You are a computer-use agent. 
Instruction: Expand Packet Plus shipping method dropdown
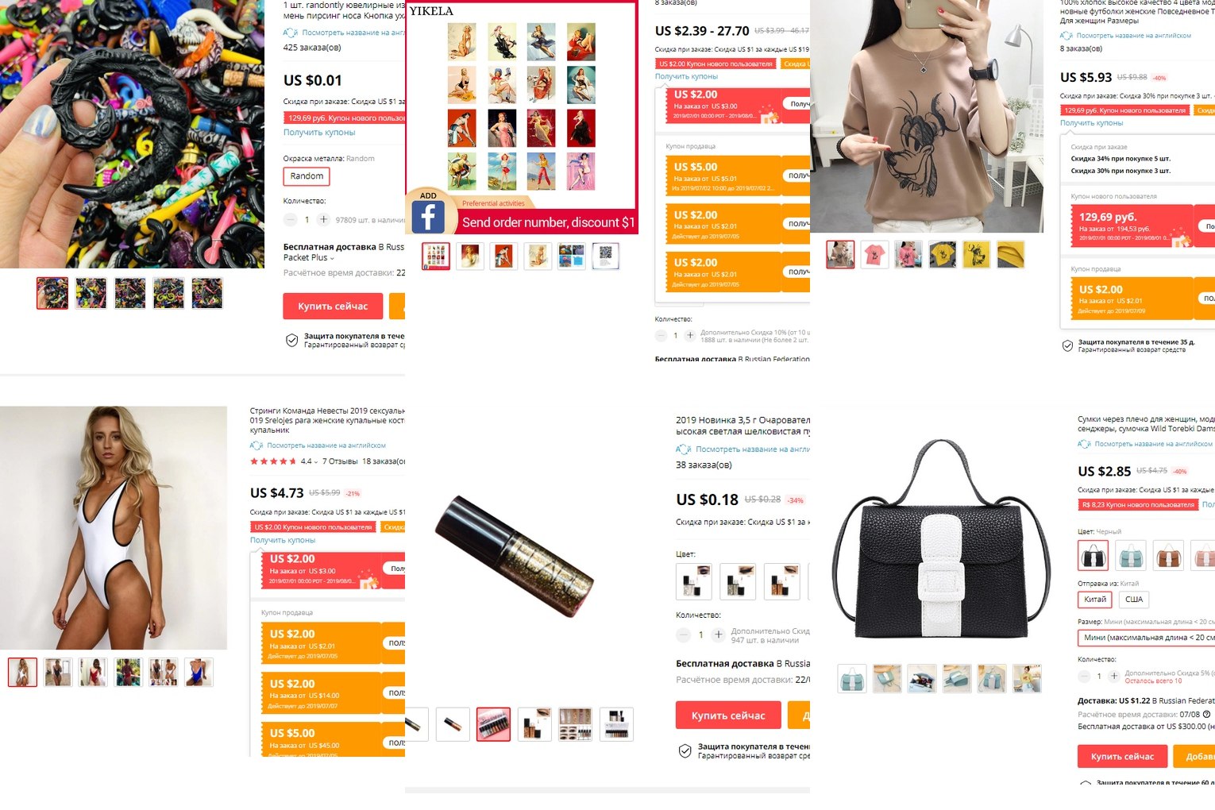(309, 258)
